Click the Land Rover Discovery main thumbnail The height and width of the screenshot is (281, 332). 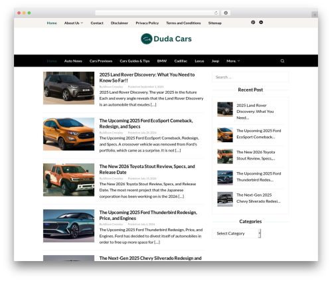(x=68, y=88)
